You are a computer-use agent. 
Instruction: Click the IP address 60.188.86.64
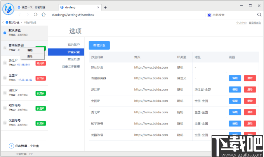click(x=24, y=65)
